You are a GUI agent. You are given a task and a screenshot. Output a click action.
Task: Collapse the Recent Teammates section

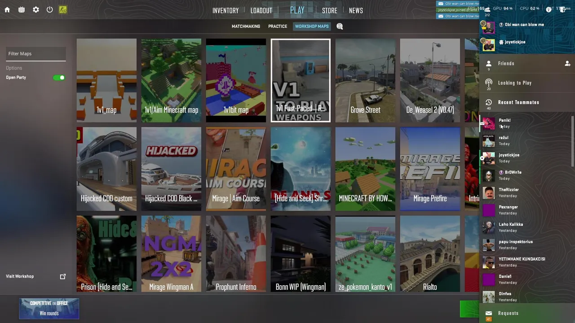click(527, 102)
